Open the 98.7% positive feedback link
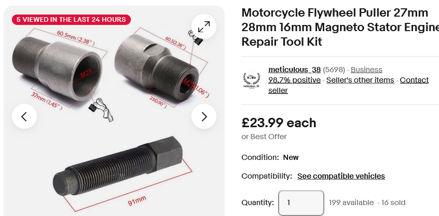 click(294, 80)
